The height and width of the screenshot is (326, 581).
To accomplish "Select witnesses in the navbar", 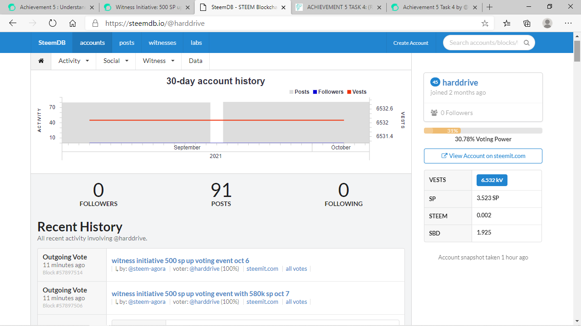I will pyautogui.click(x=162, y=43).
